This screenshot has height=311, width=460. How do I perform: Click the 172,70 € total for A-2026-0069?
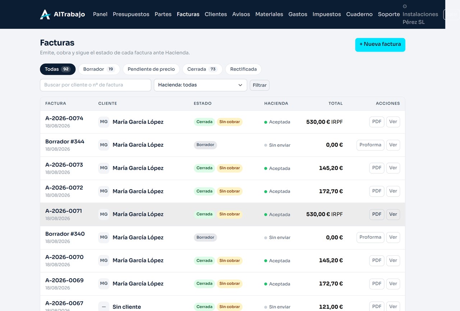point(331,284)
